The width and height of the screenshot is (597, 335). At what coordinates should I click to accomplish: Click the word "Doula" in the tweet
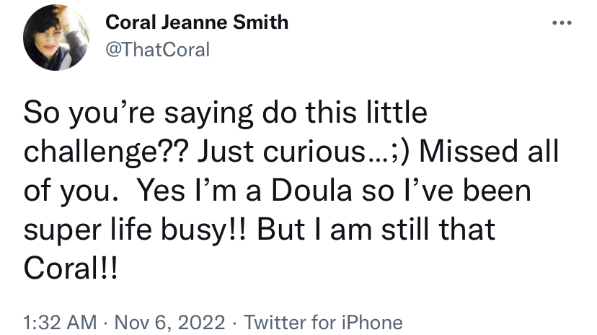[x=311, y=191]
